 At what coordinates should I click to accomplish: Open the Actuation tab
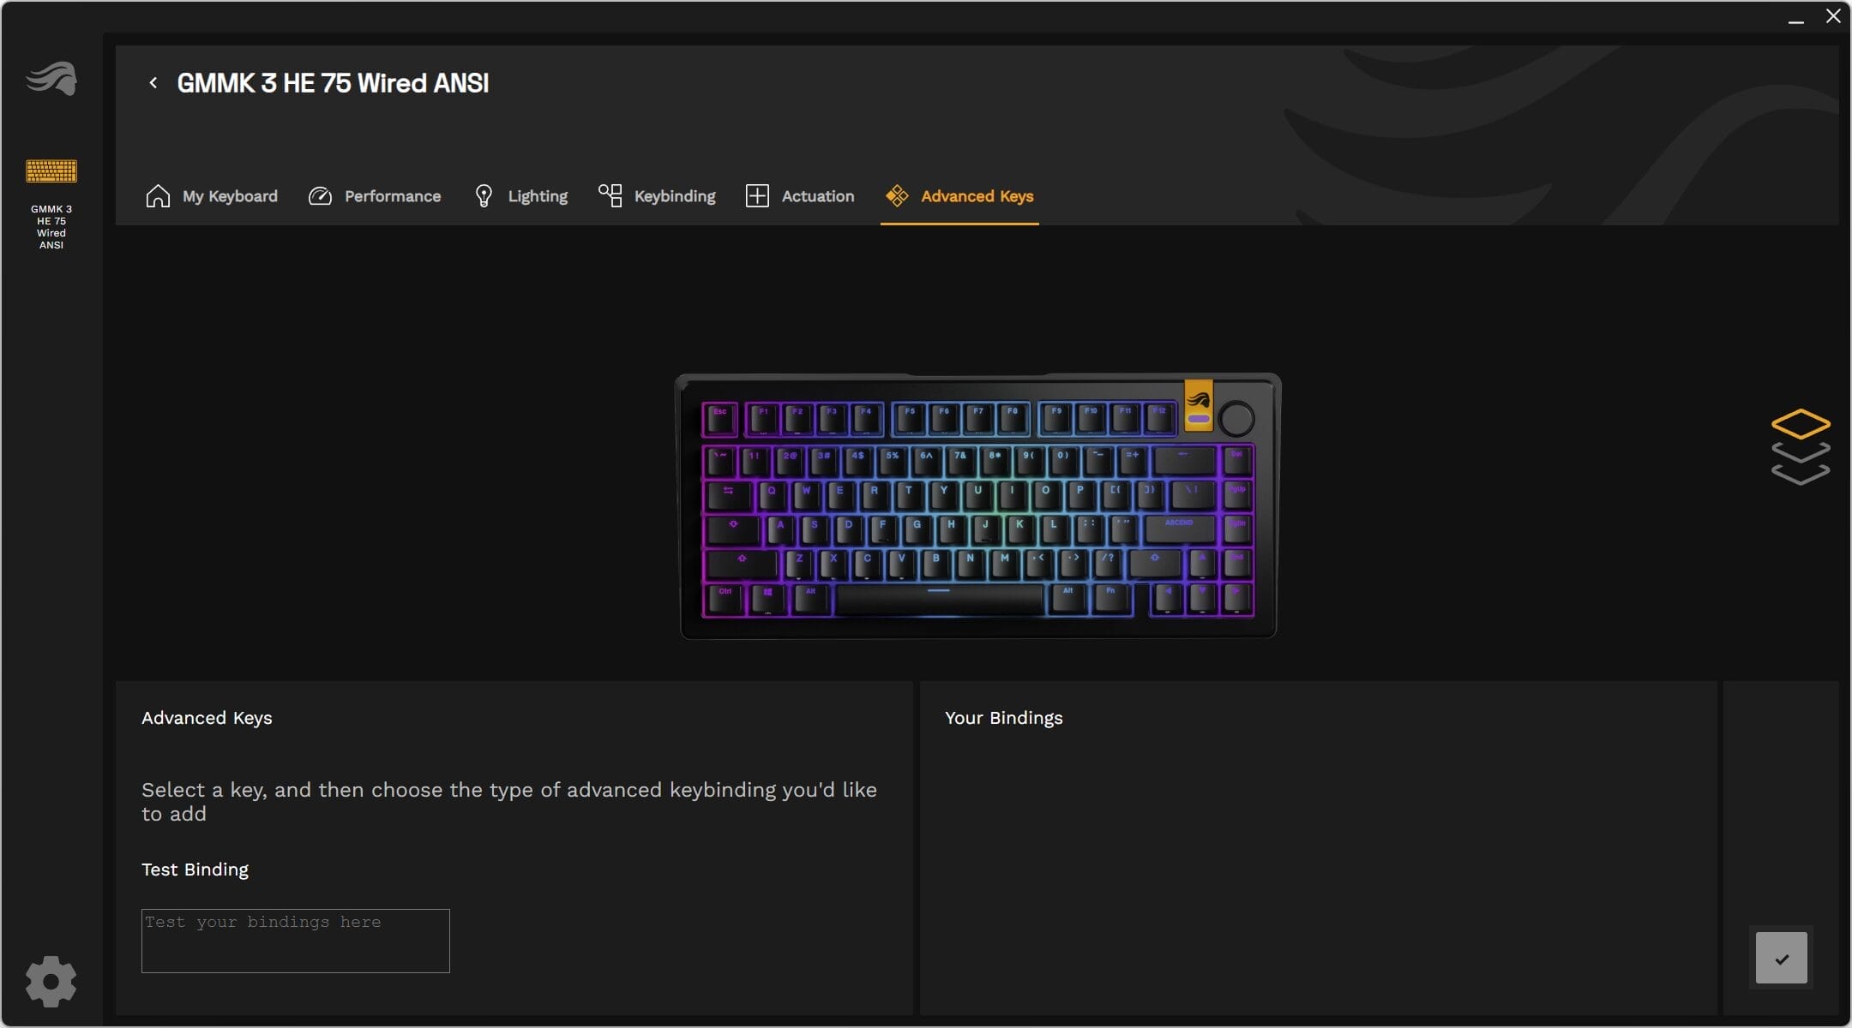800,196
